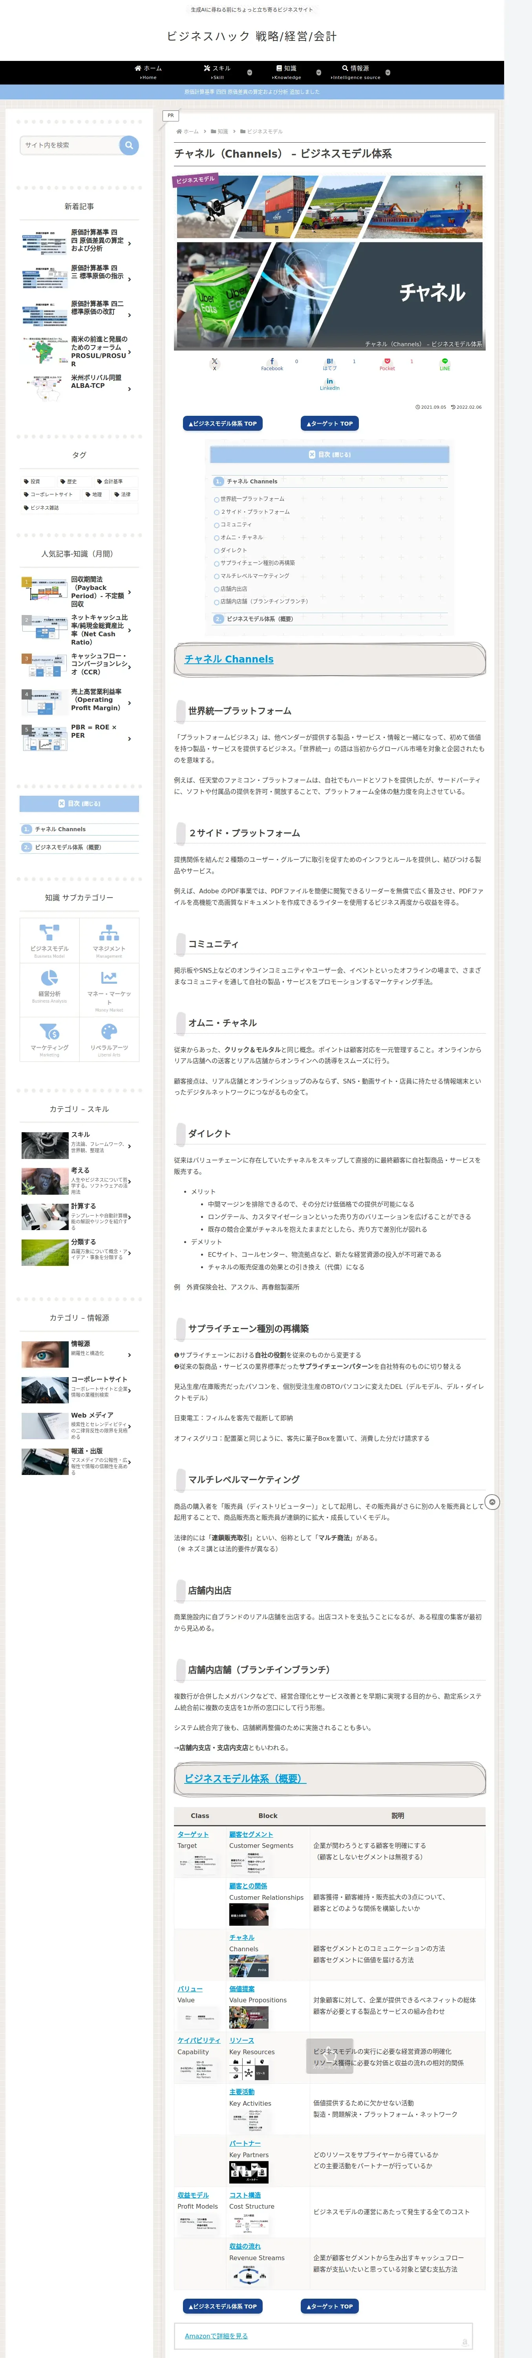Image resolution: width=532 pixels, height=2358 pixels.
Task: Expand the dropdown arrow beside スキル
Action: point(250,72)
